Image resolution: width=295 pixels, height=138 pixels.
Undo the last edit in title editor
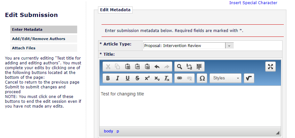tap(157, 67)
